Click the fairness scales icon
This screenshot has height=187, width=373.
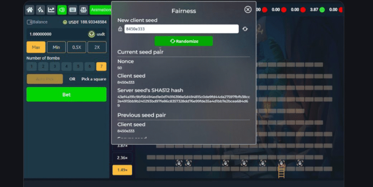coord(83,9)
